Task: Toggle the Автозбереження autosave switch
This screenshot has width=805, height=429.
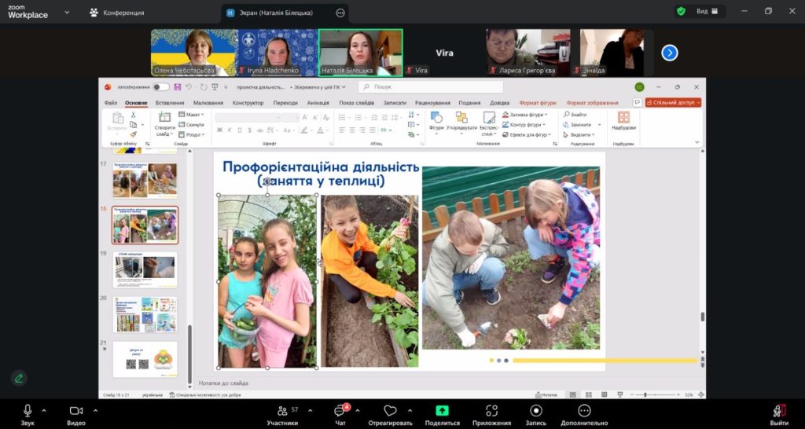Action: 161,87
